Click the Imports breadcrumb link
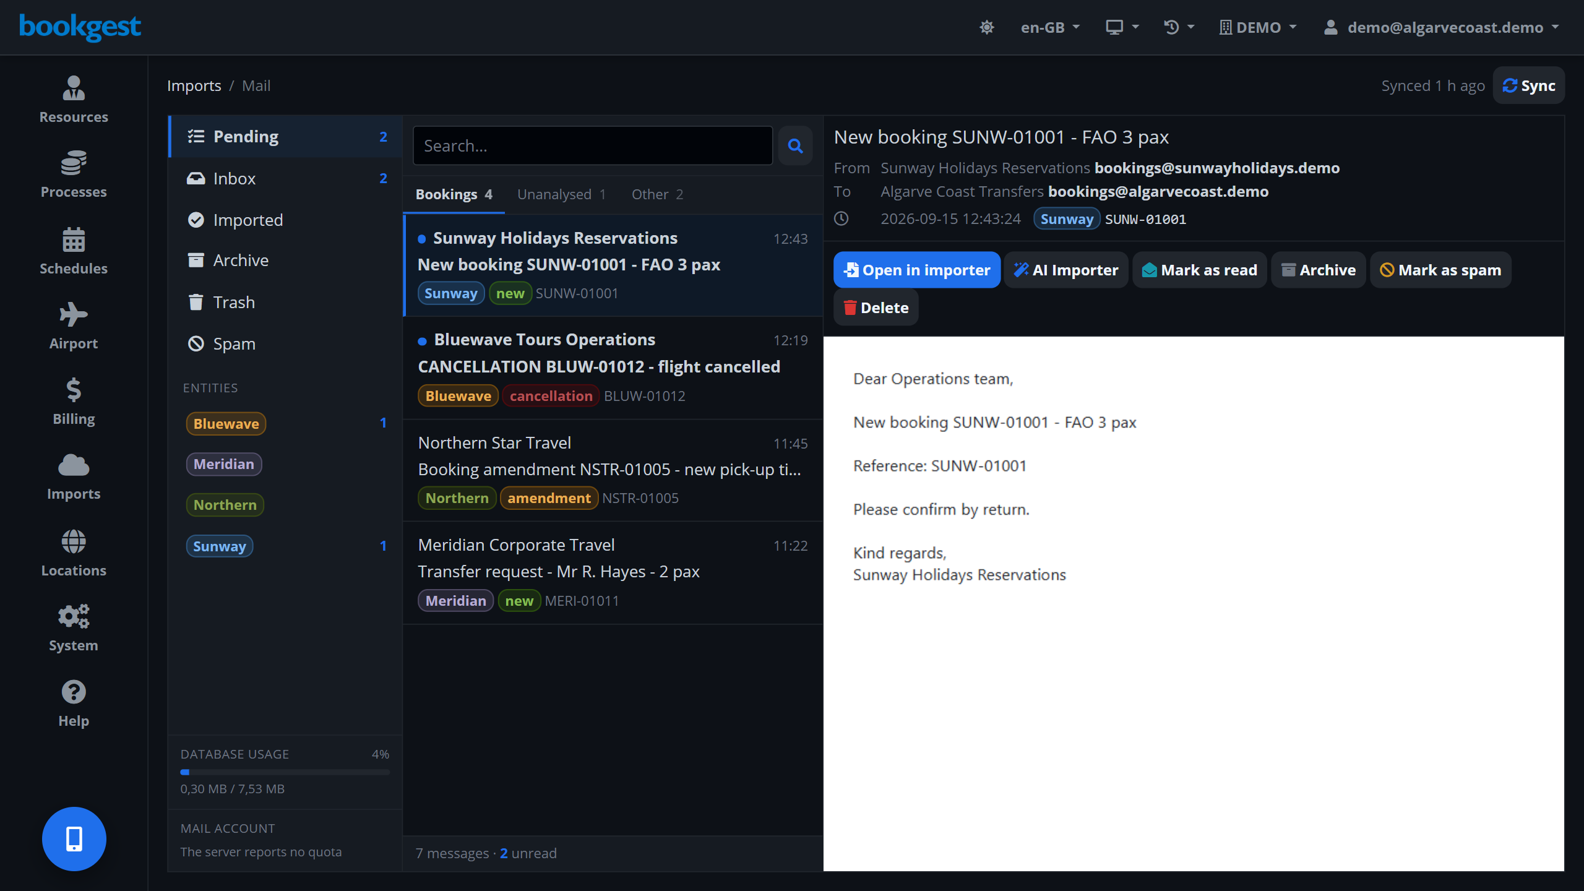 [194, 85]
